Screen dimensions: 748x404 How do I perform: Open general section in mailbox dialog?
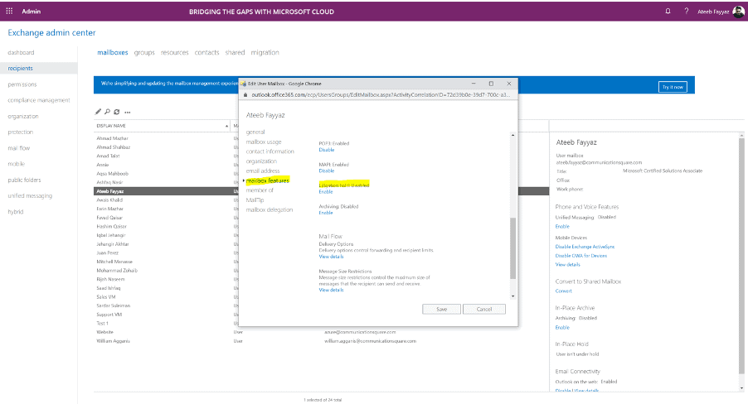point(255,132)
